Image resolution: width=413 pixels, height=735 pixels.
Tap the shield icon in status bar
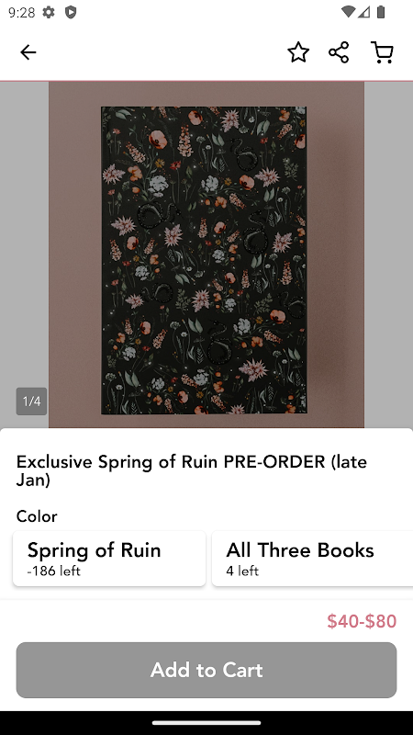click(71, 12)
